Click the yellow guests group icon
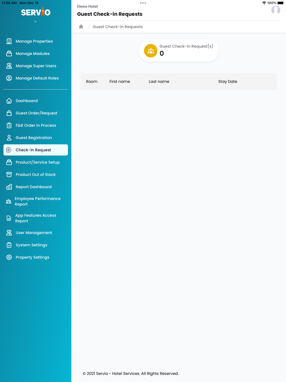Screen dimensions: 286x382 tap(151, 51)
